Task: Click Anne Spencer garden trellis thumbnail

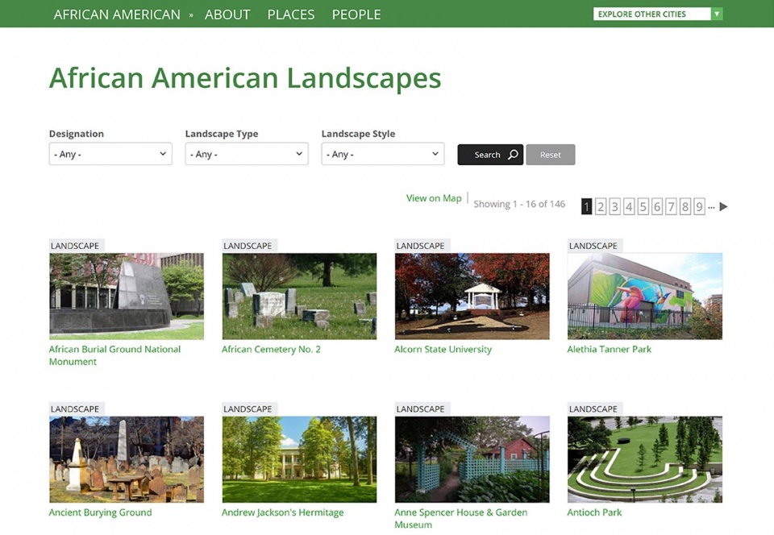Action: [x=472, y=459]
